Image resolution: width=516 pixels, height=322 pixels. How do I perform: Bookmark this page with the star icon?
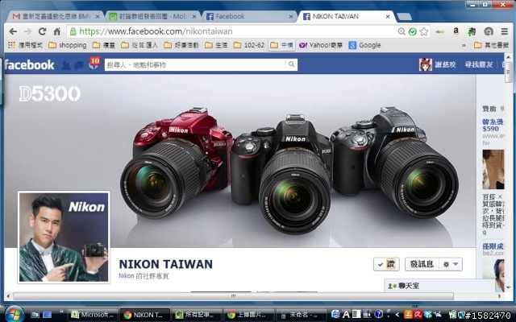[x=424, y=31]
